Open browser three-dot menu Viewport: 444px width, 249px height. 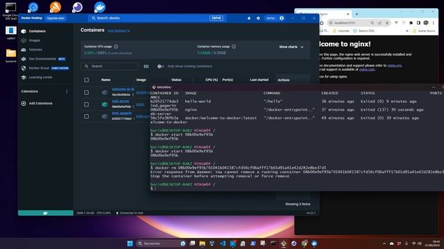(x=433, y=23)
